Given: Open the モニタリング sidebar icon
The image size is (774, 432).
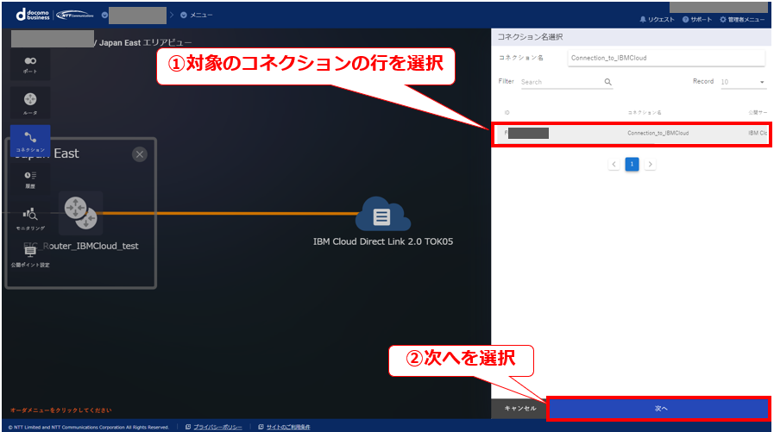Looking at the screenshot, I should pyautogui.click(x=30, y=219).
